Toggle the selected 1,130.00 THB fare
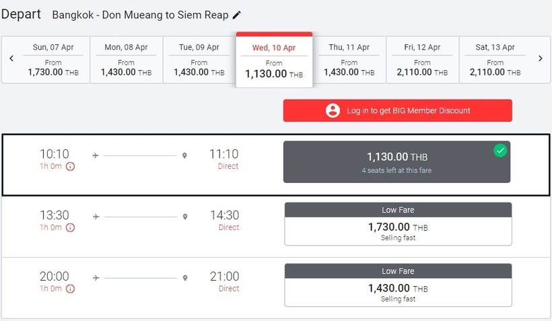The height and width of the screenshot is (321, 552). coord(396,162)
